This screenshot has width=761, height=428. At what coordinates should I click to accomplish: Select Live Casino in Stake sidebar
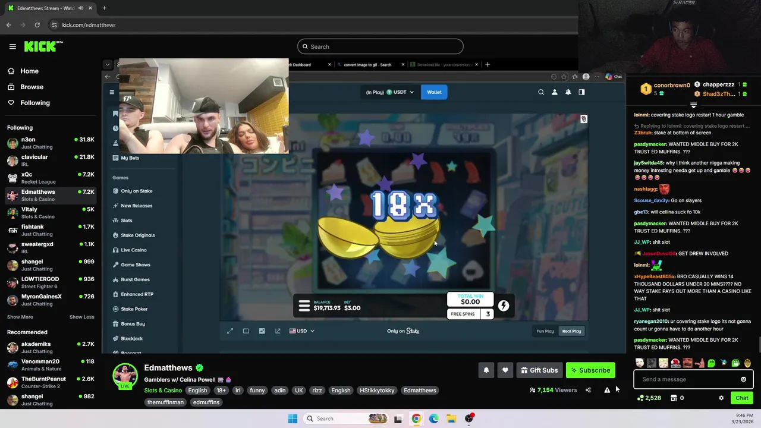(130, 250)
